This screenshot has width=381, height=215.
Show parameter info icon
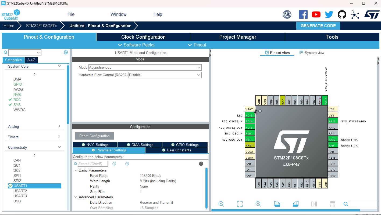[201, 164]
